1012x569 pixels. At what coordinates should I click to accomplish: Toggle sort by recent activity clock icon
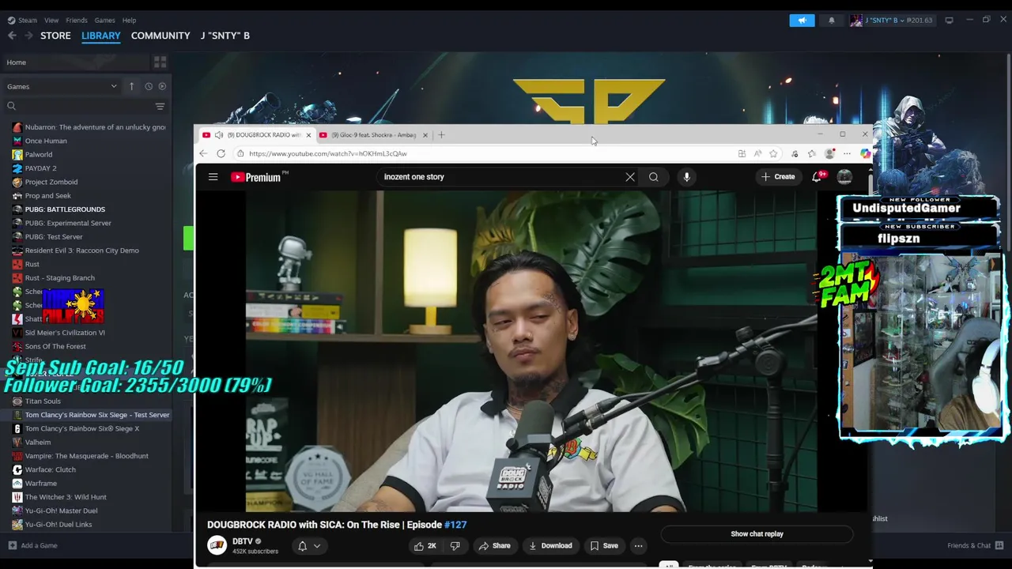coord(148,86)
